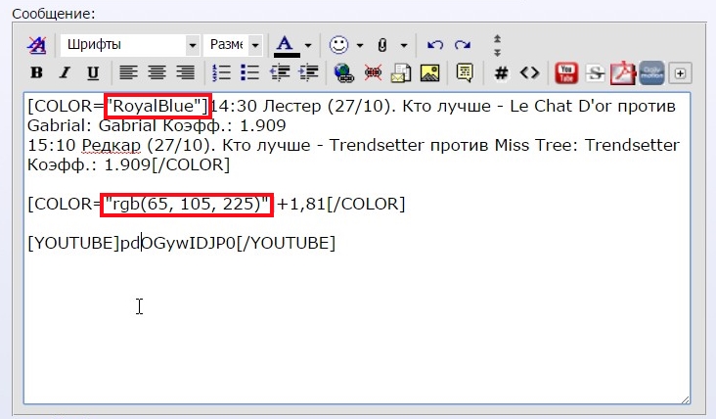
Task: Undo the last edit
Action: [x=434, y=45]
